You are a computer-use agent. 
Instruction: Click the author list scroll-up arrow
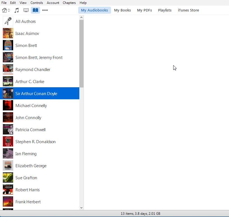click(82, 18)
